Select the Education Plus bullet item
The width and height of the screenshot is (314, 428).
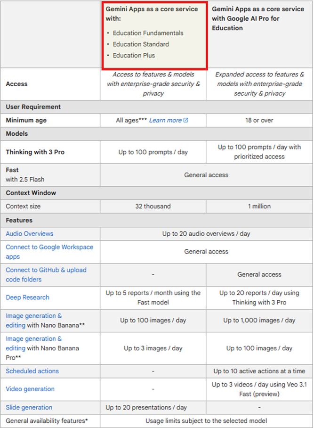click(x=134, y=56)
